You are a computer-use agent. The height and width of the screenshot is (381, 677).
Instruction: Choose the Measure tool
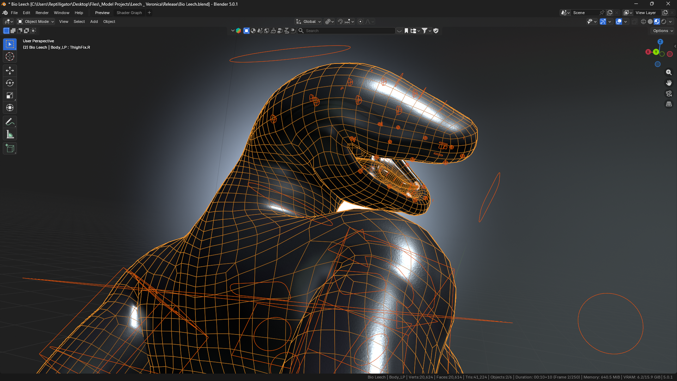[10, 134]
